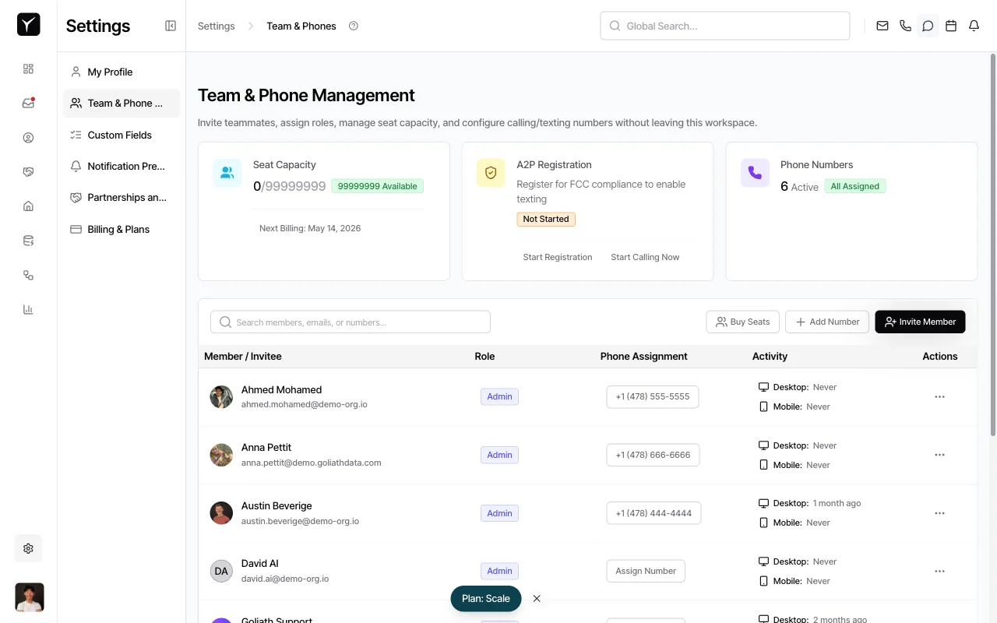Open the phone calls icon in top bar
The image size is (997, 623).
coord(905,26)
